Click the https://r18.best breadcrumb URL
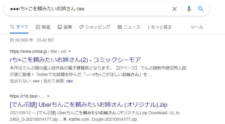 click(x=23, y=96)
